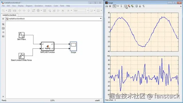
Task: Click Restore axes settings icon in Scope
Action: pos(132,6)
